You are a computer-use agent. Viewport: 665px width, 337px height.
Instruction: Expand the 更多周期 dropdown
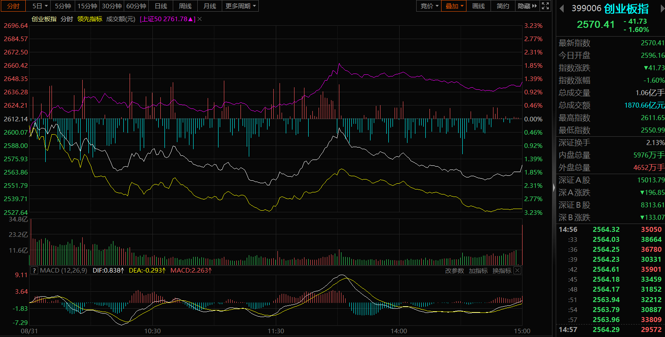click(240, 6)
